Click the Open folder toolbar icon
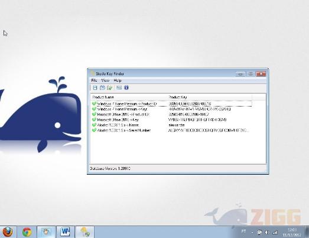 [x=109, y=88]
